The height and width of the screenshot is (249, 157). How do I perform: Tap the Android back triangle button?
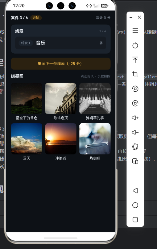pos(135,191)
